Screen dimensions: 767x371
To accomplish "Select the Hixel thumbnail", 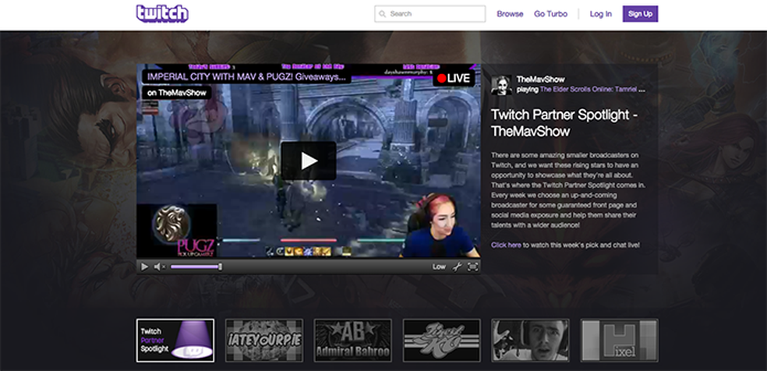I will 619,341.
